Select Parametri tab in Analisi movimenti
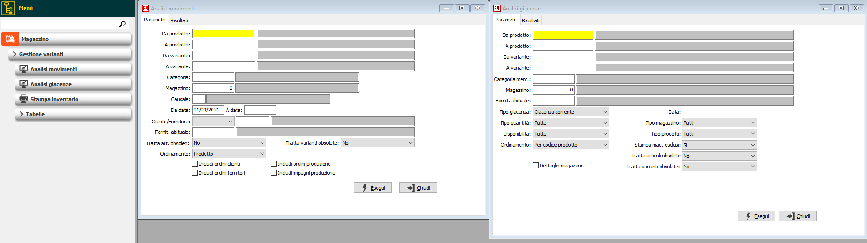The height and width of the screenshot is (243, 867). pos(155,20)
